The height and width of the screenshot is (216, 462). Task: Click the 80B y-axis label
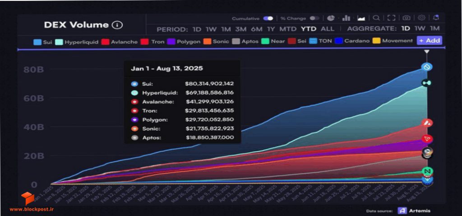pyautogui.click(x=33, y=70)
